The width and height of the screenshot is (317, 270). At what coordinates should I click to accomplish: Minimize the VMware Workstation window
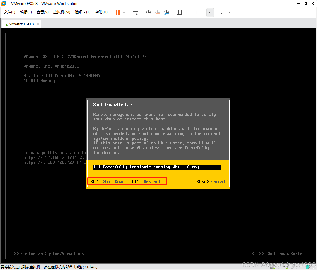click(299, 3)
